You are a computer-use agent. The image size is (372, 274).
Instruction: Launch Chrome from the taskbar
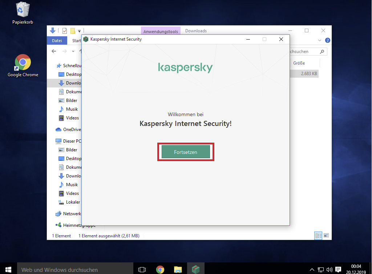click(x=160, y=270)
